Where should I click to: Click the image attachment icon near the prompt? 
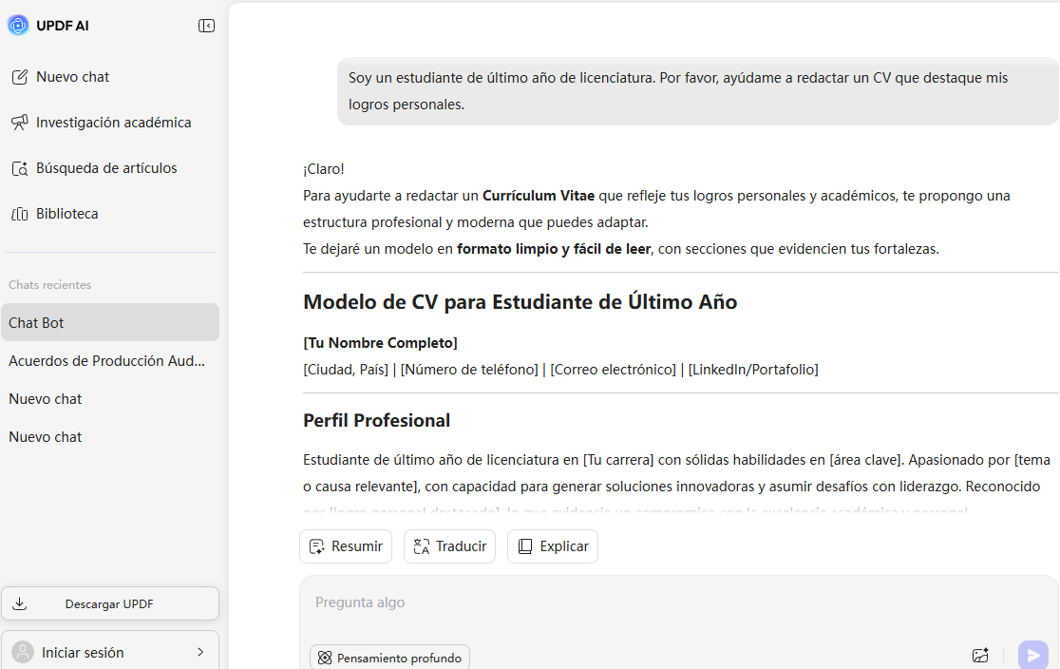pos(980,655)
